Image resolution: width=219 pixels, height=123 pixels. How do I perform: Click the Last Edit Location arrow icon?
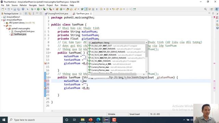click(x=114, y=9)
